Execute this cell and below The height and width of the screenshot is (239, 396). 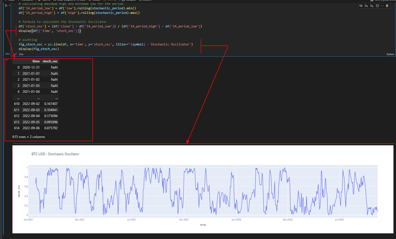(372, 5)
